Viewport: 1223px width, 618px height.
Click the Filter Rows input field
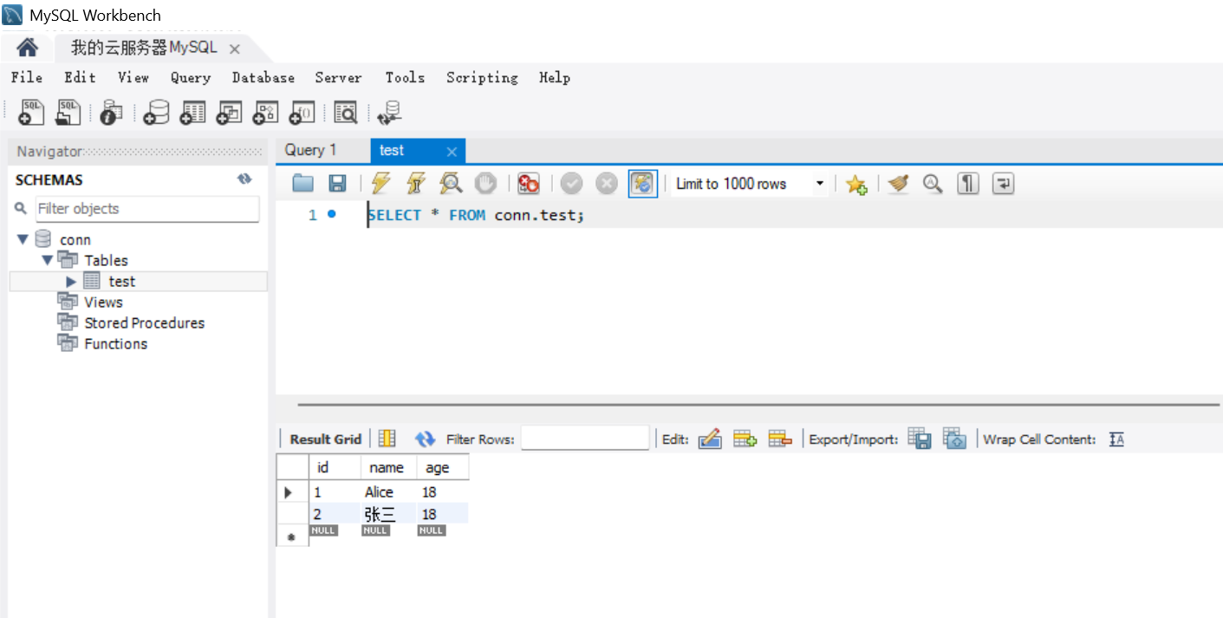point(585,439)
